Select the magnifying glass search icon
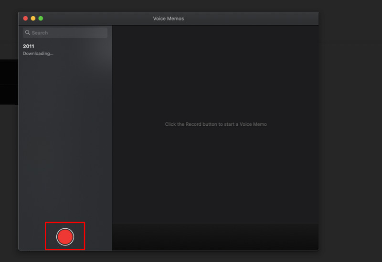Image resolution: width=382 pixels, height=262 pixels. tap(28, 32)
